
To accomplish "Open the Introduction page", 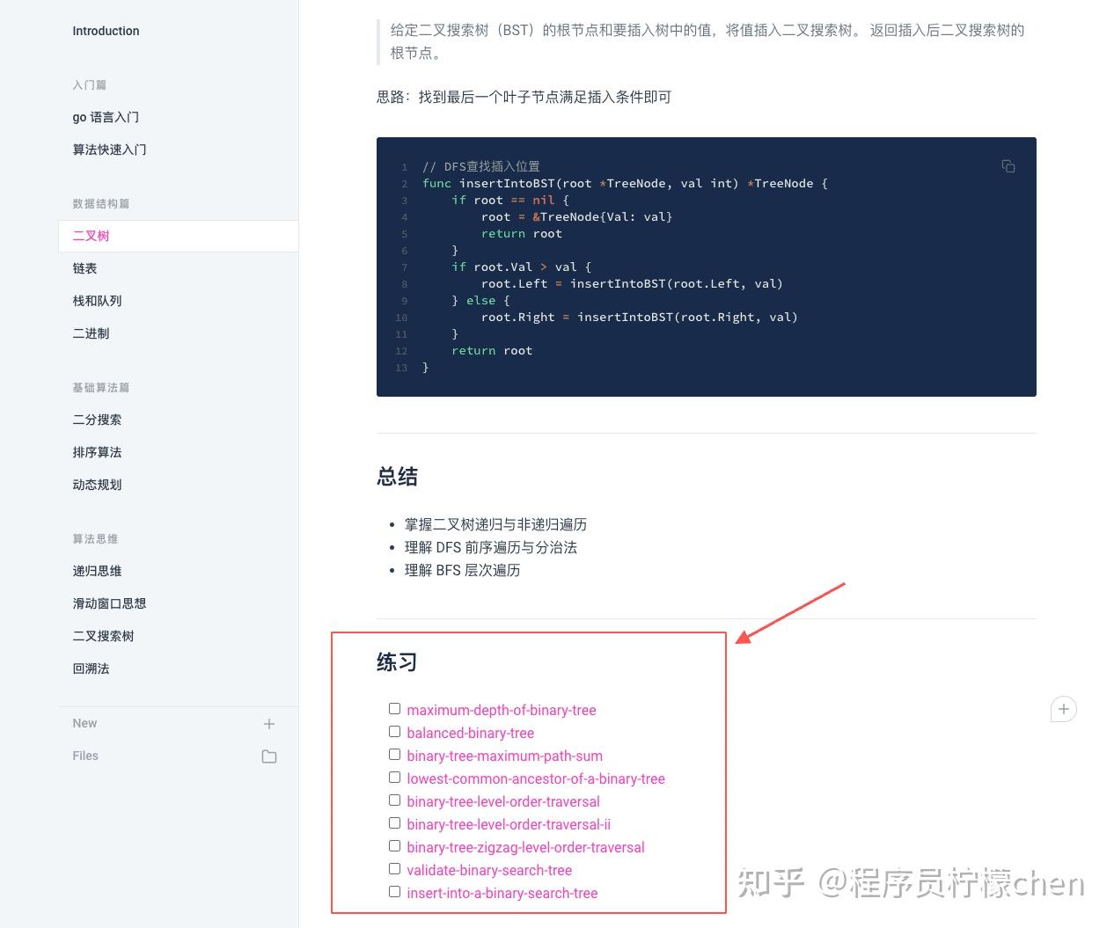I will click(106, 31).
